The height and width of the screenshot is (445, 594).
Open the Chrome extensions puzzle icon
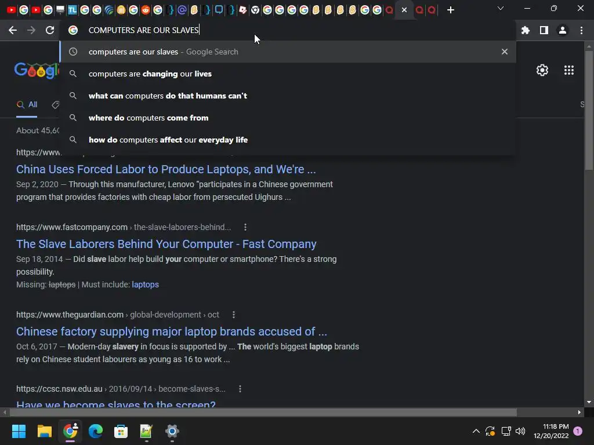coord(526,30)
